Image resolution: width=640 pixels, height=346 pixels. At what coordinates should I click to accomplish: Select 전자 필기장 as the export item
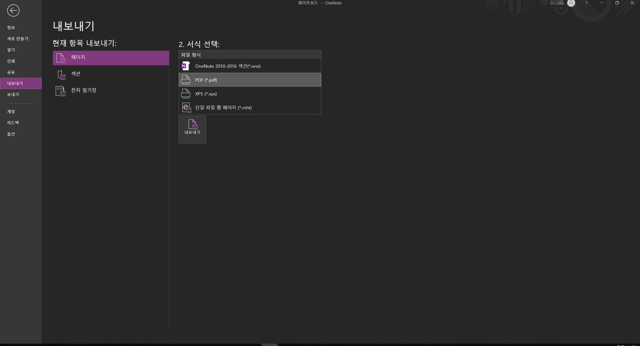(x=111, y=91)
